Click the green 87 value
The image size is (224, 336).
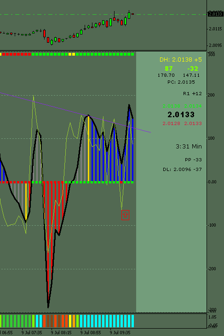168,68
